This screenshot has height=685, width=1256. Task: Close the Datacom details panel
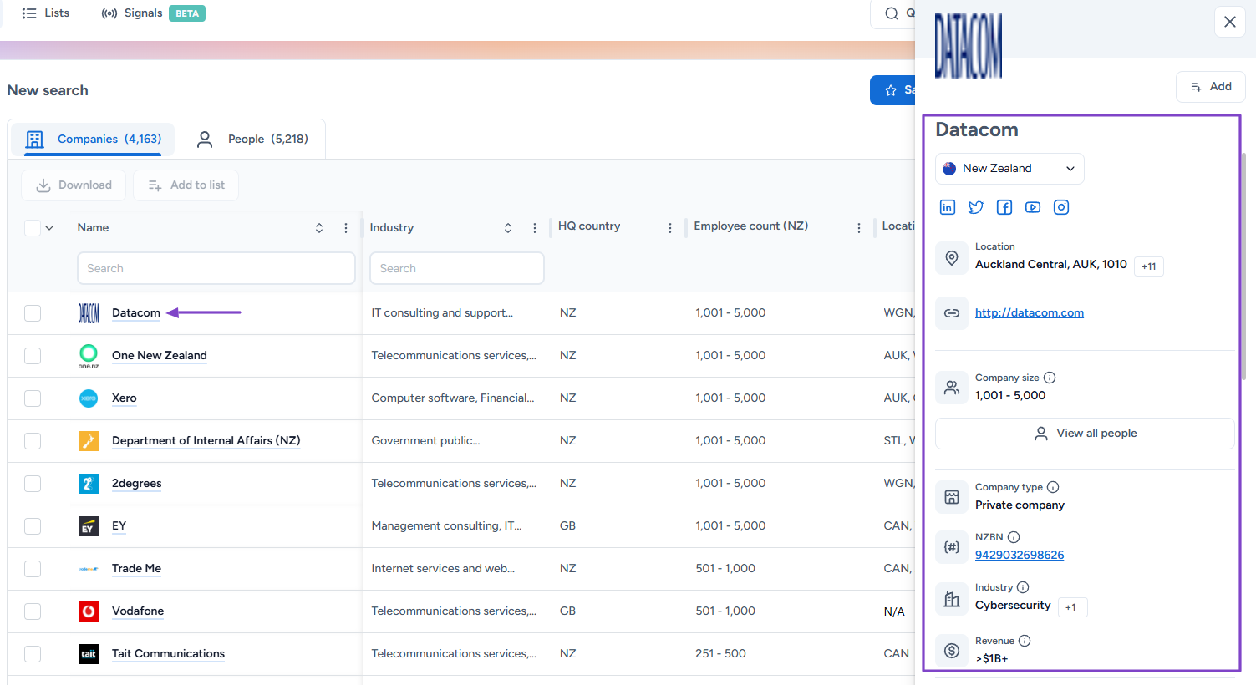[x=1230, y=22]
